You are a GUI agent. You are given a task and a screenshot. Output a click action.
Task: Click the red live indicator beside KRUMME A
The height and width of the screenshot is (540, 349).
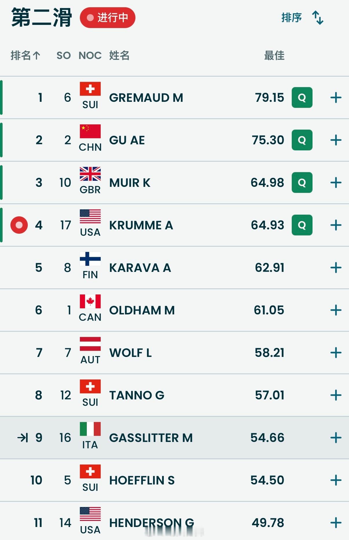pyautogui.click(x=19, y=225)
